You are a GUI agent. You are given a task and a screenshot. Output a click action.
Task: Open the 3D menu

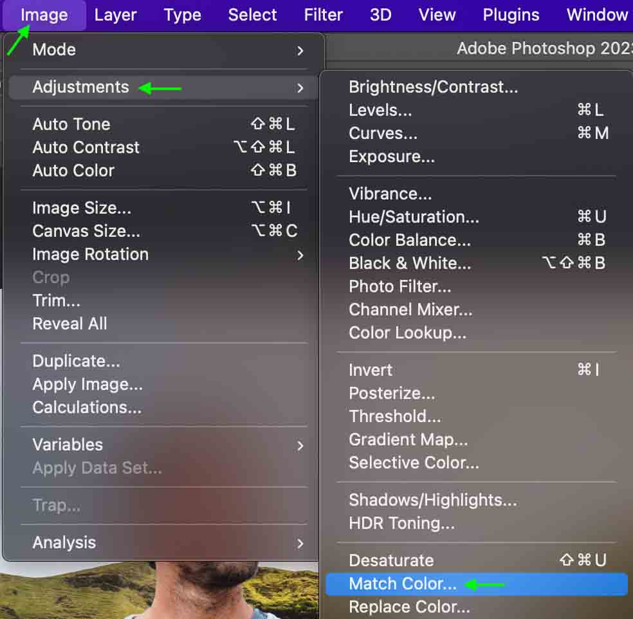[381, 15]
